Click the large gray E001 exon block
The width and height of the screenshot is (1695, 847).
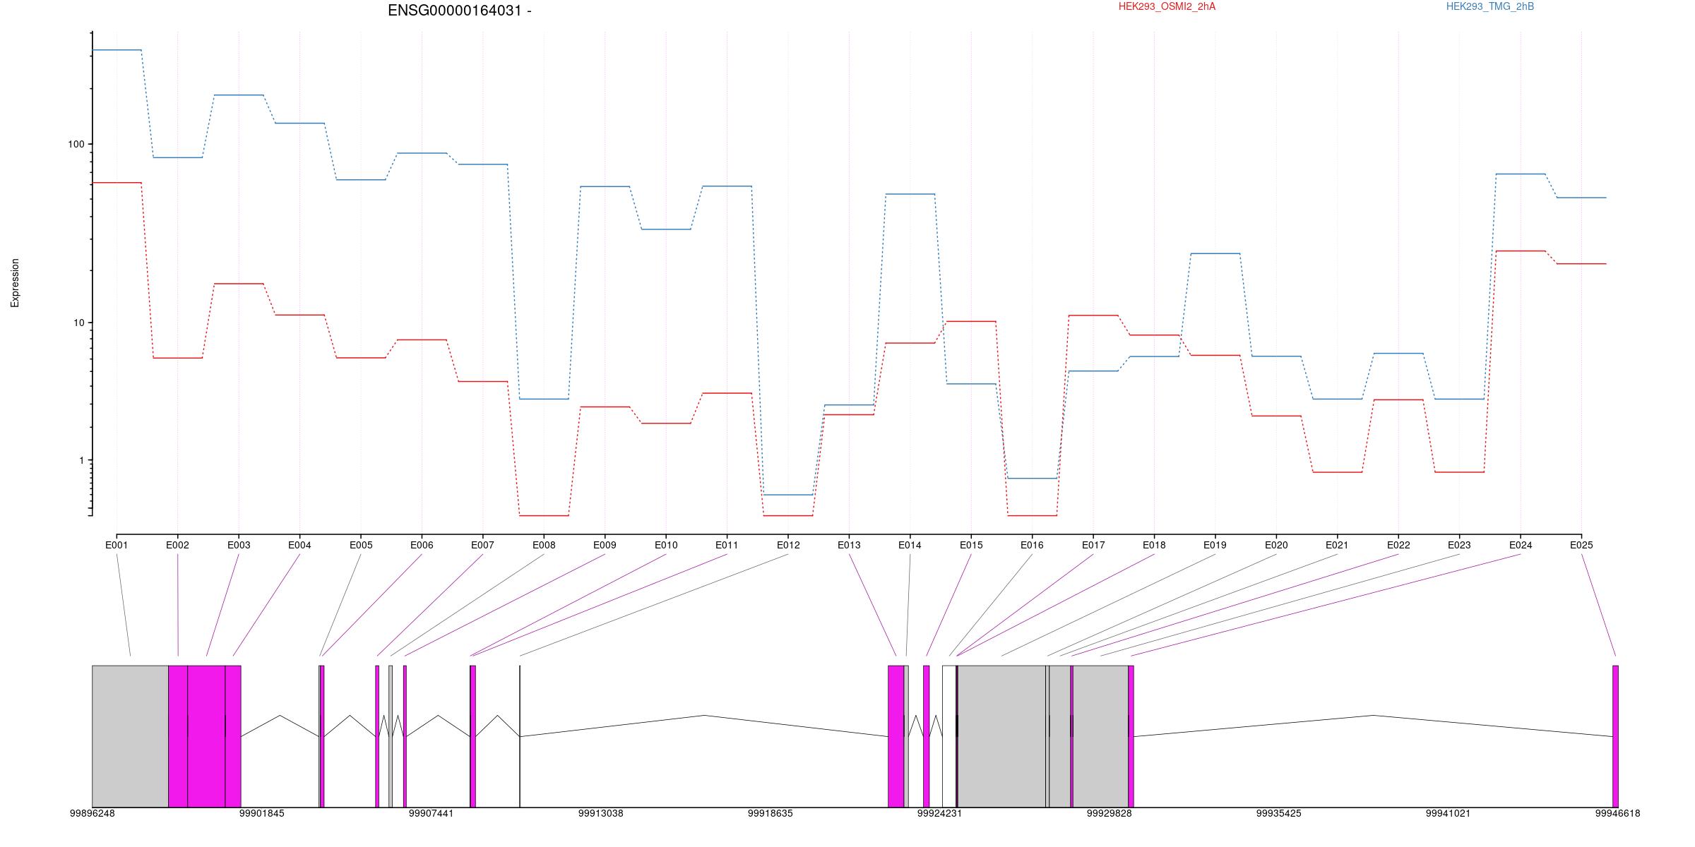click(x=130, y=736)
